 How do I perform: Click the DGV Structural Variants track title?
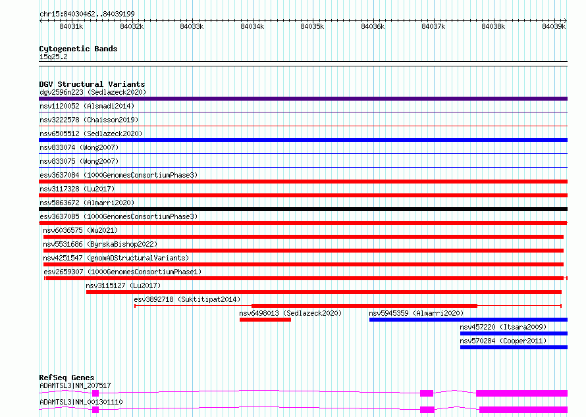92,84
